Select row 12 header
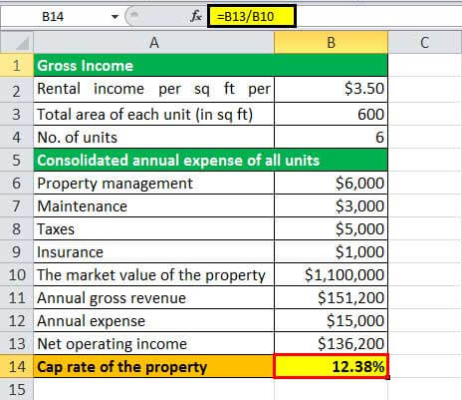This screenshot has width=462, height=400. pyautogui.click(x=17, y=320)
